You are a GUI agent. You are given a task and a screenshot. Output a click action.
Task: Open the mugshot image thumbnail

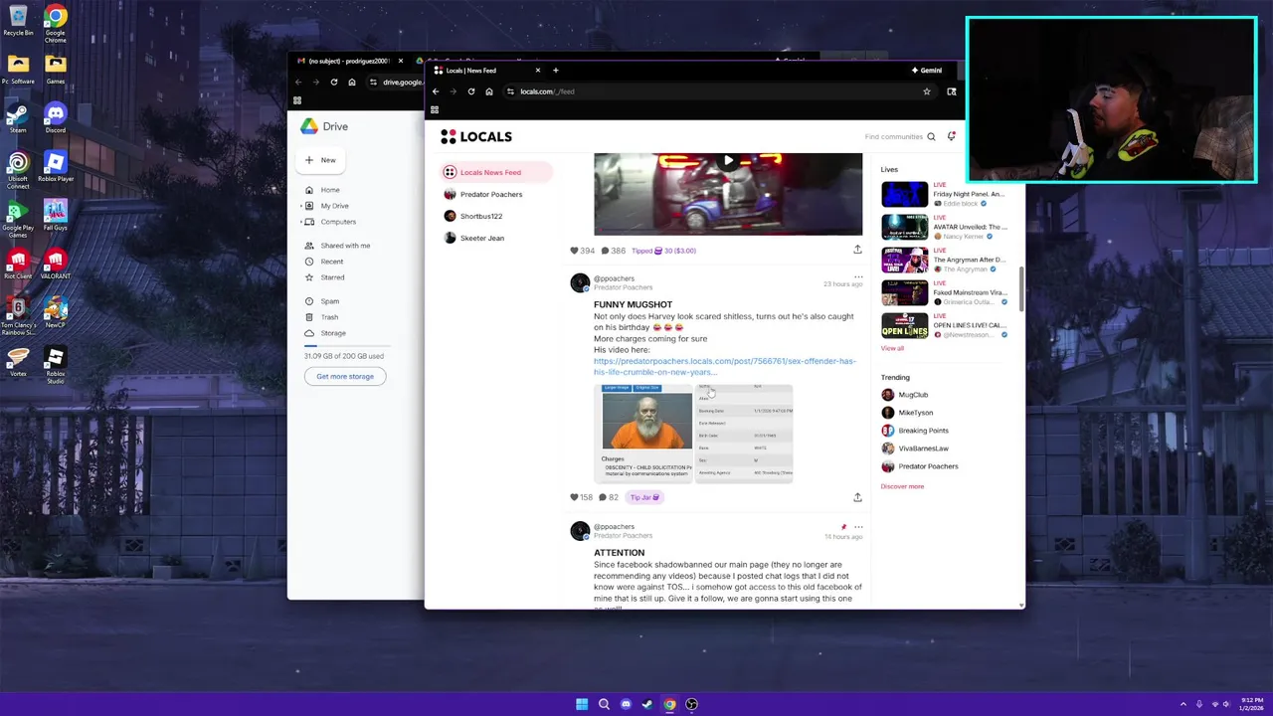coord(643,434)
